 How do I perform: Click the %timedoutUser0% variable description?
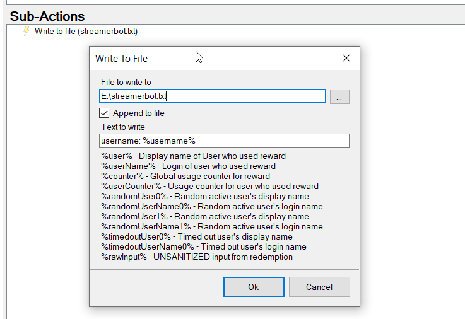(x=196, y=236)
